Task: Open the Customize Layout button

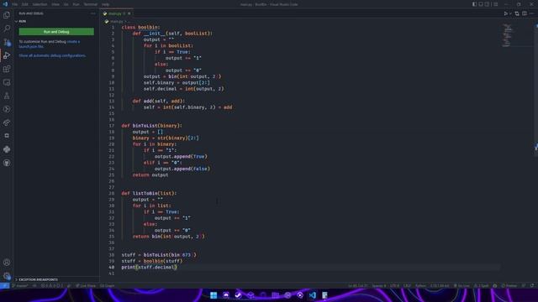Action: click(495, 4)
